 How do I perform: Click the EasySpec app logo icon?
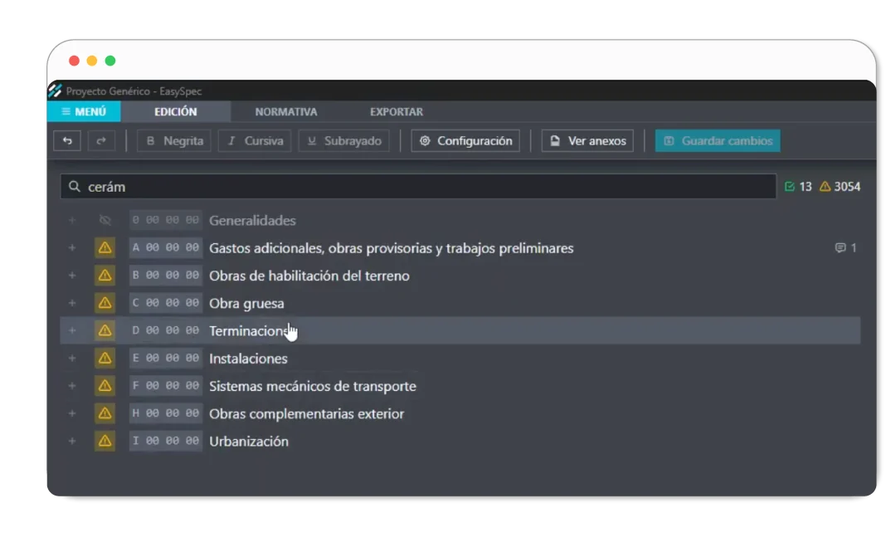tap(55, 90)
